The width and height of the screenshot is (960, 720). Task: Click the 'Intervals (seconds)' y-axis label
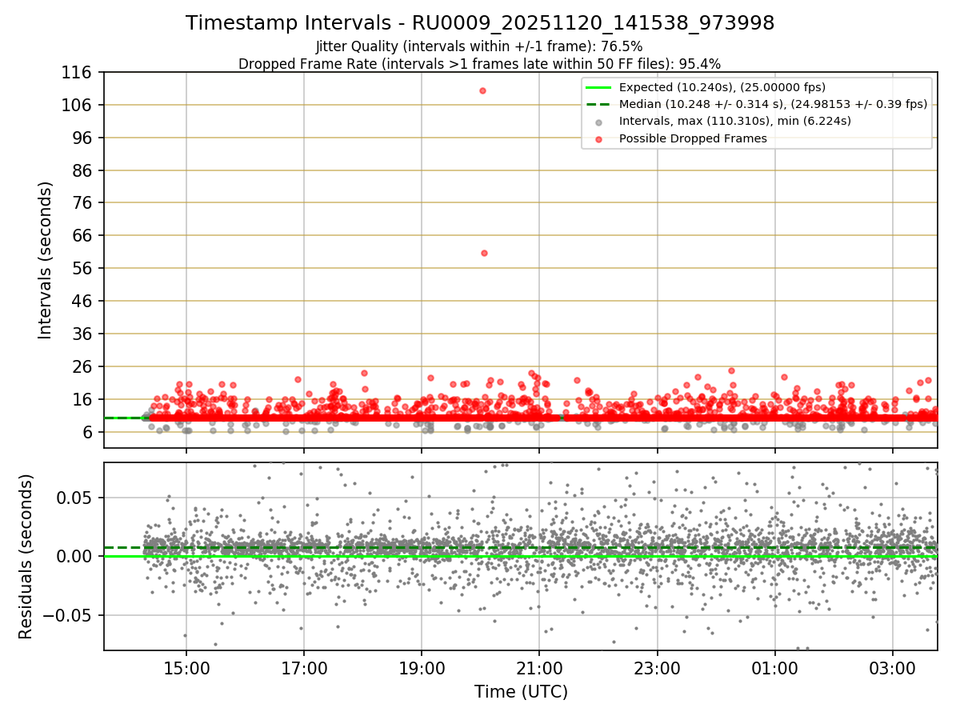[46, 259]
